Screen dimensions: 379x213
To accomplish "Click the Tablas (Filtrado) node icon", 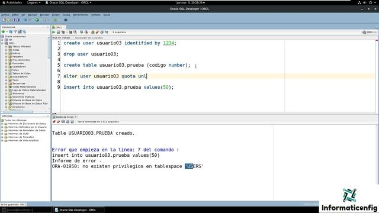I will [10, 47].
